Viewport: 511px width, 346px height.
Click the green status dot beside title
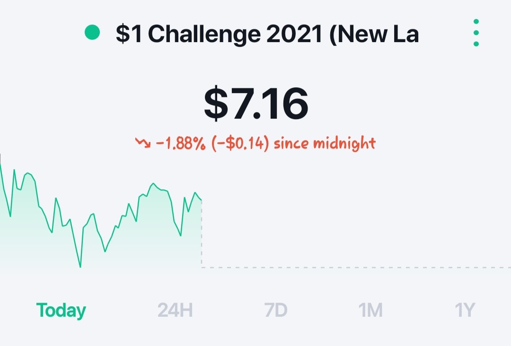point(92,32)
